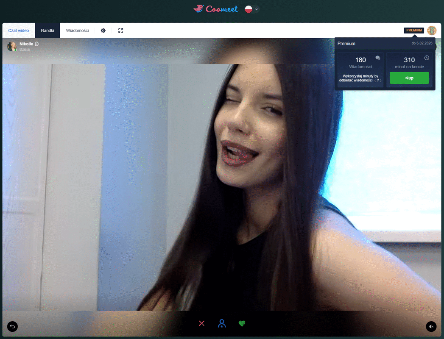The width and height of the screenshot is (444, 339).
Task: Toggle the user avatar account menu
Action: pyautogui.click(x=432, y=31)
